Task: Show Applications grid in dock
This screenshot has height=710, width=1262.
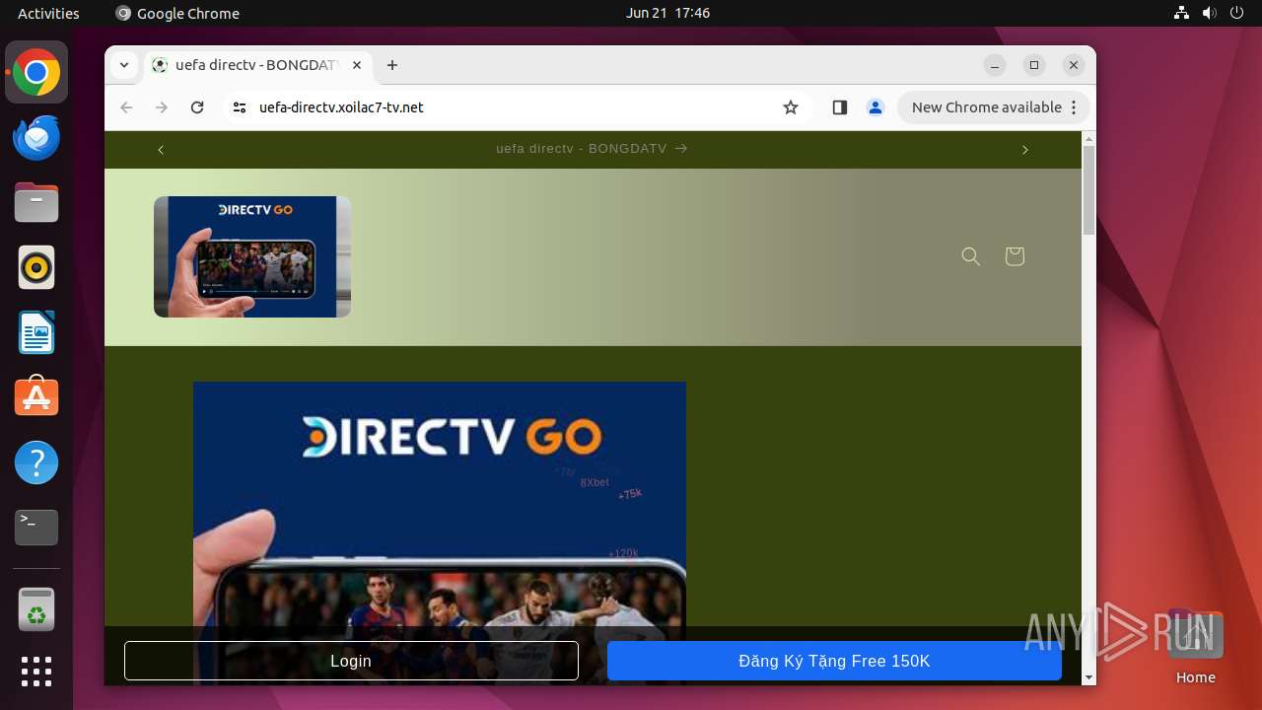Action: tap(36, 672)
